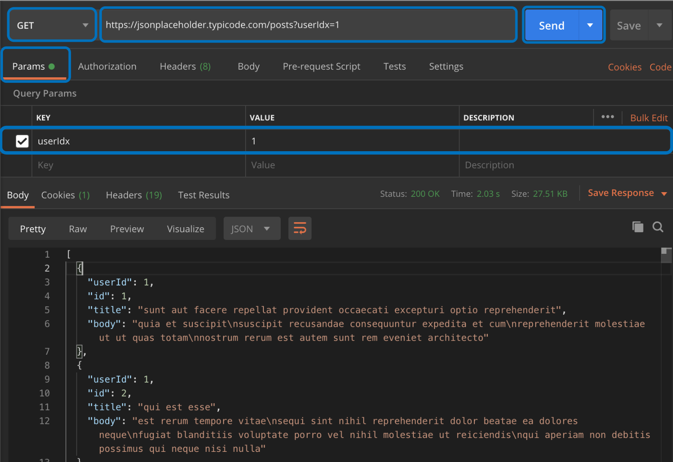Screen dimensions: 673x462
Task: Search the response with the magnifier icon
Action: (658, 227)
